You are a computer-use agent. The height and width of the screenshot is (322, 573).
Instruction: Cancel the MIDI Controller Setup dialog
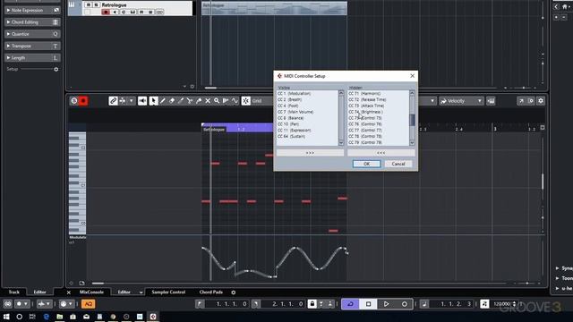coord(398,164)
